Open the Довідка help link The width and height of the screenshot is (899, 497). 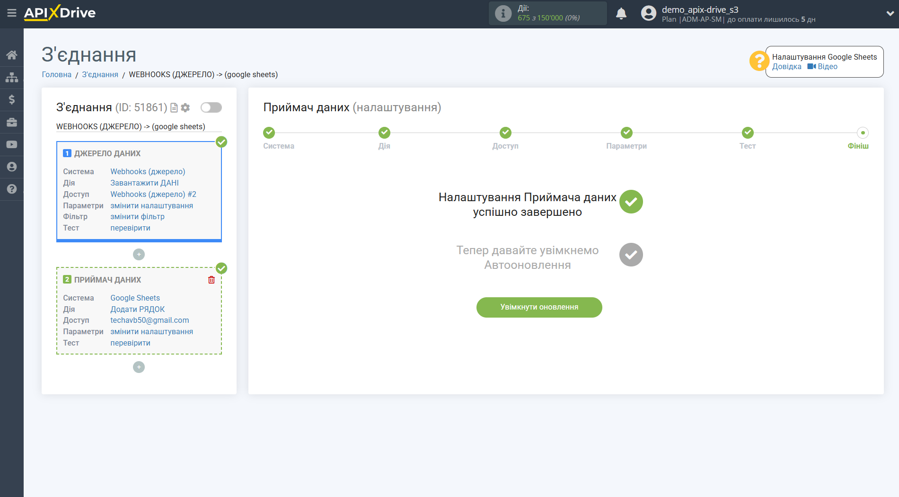[787, 67]
